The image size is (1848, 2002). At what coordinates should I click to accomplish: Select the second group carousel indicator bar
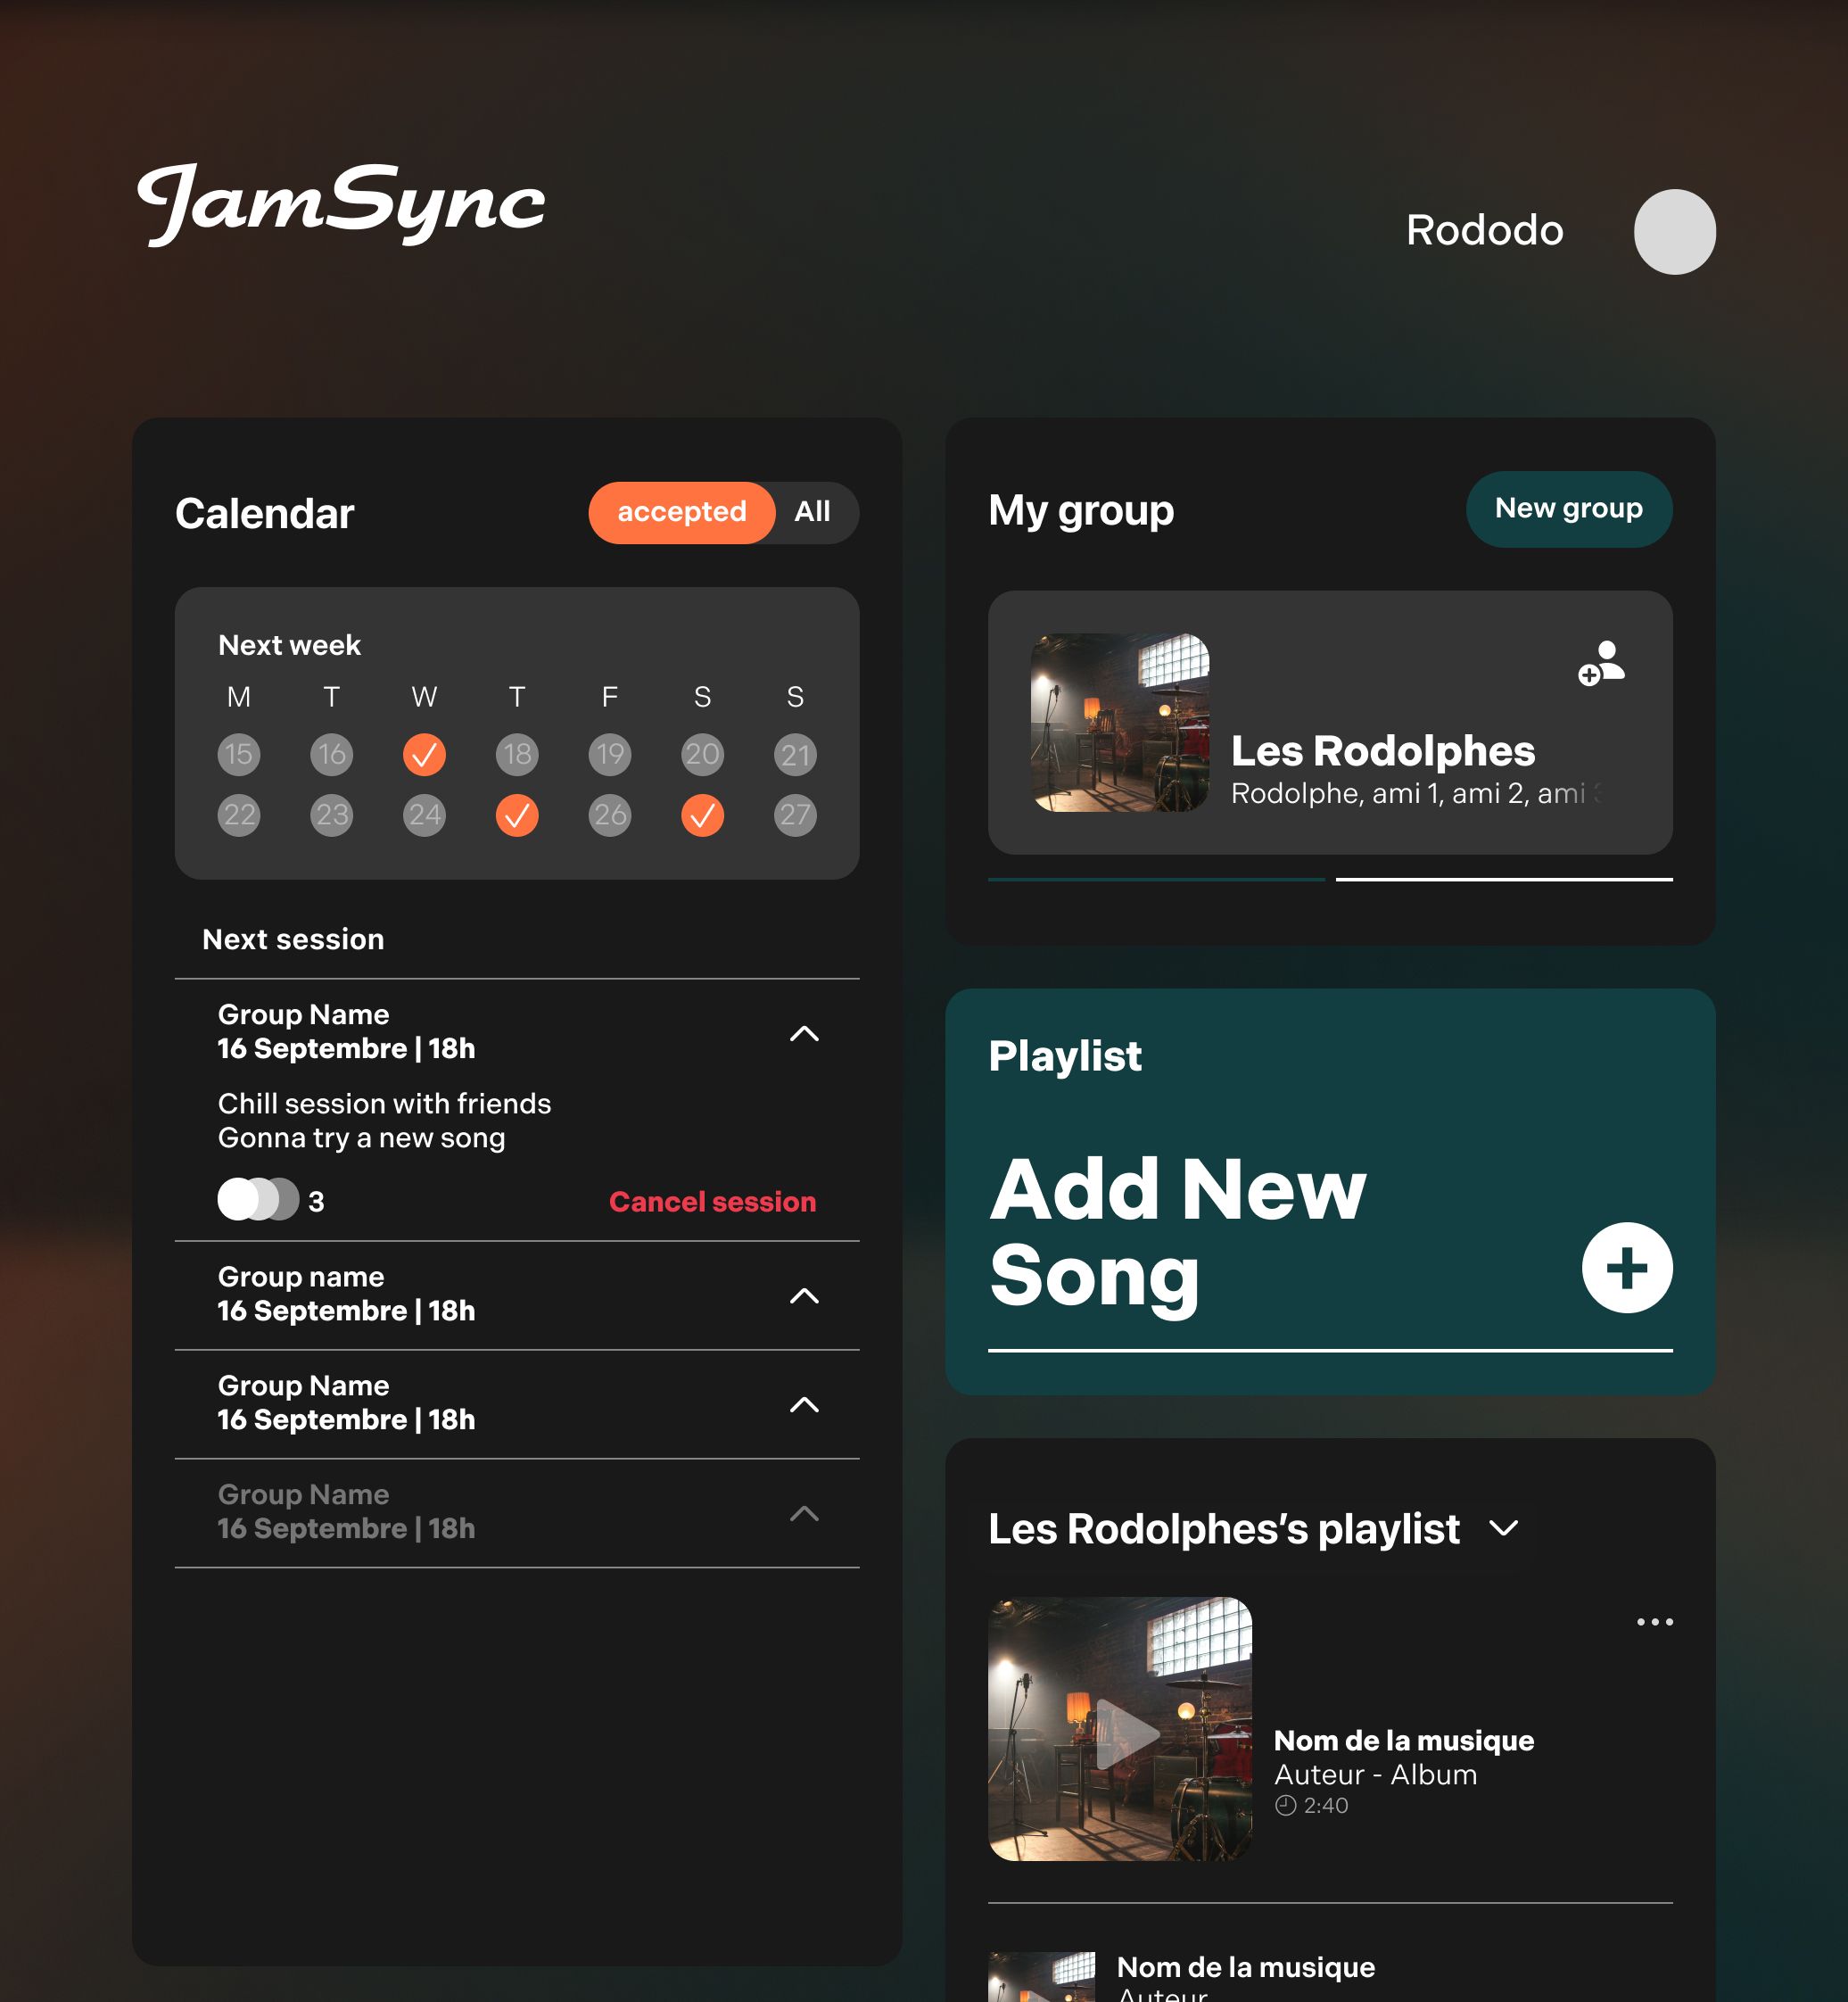pos(1503,880)
